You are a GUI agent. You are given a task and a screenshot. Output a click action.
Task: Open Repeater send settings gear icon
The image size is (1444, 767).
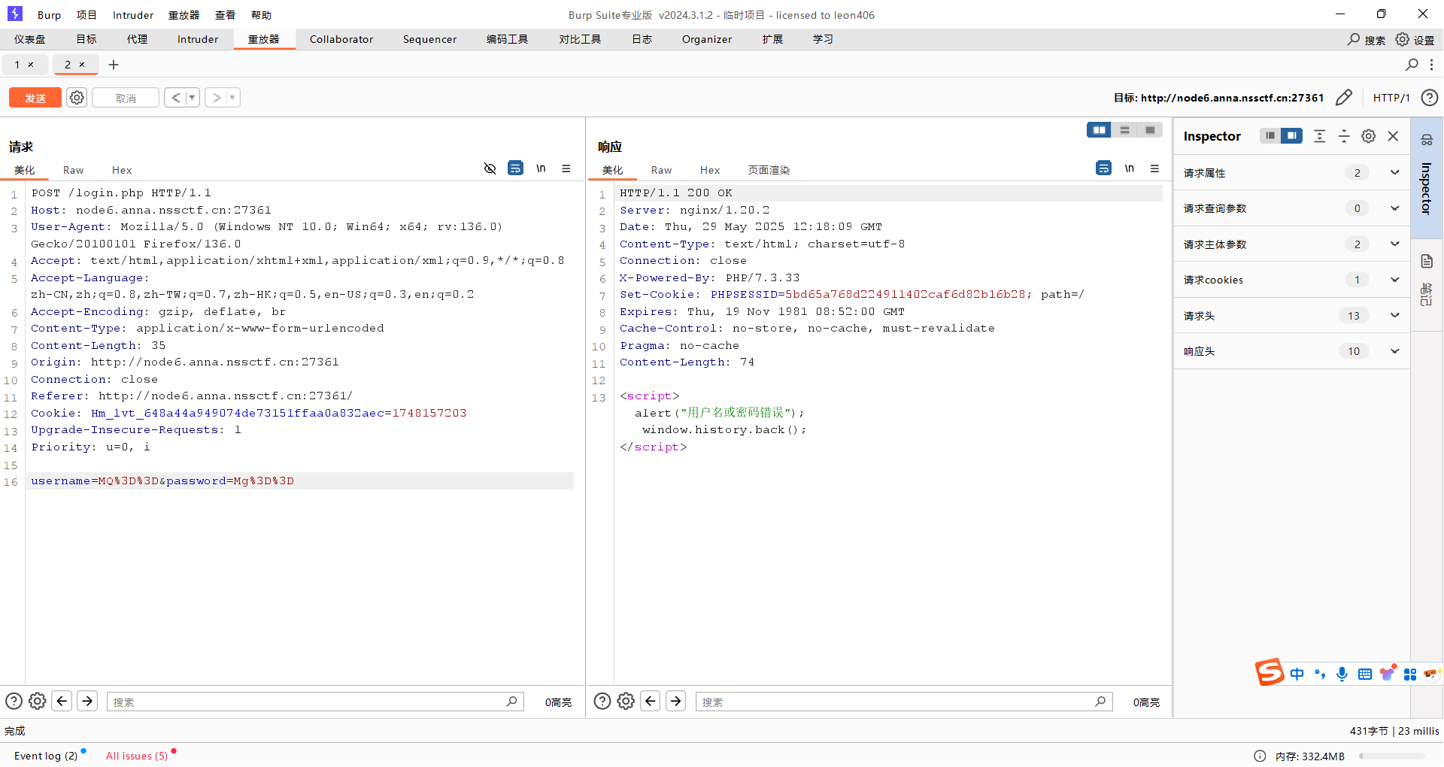[77, 98]
